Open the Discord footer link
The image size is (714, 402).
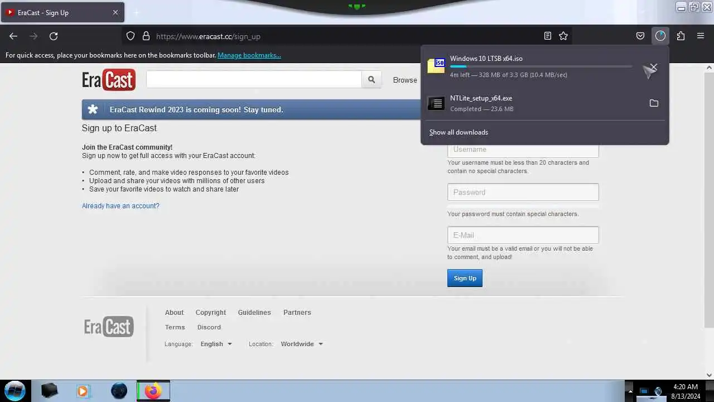point(209,327)
